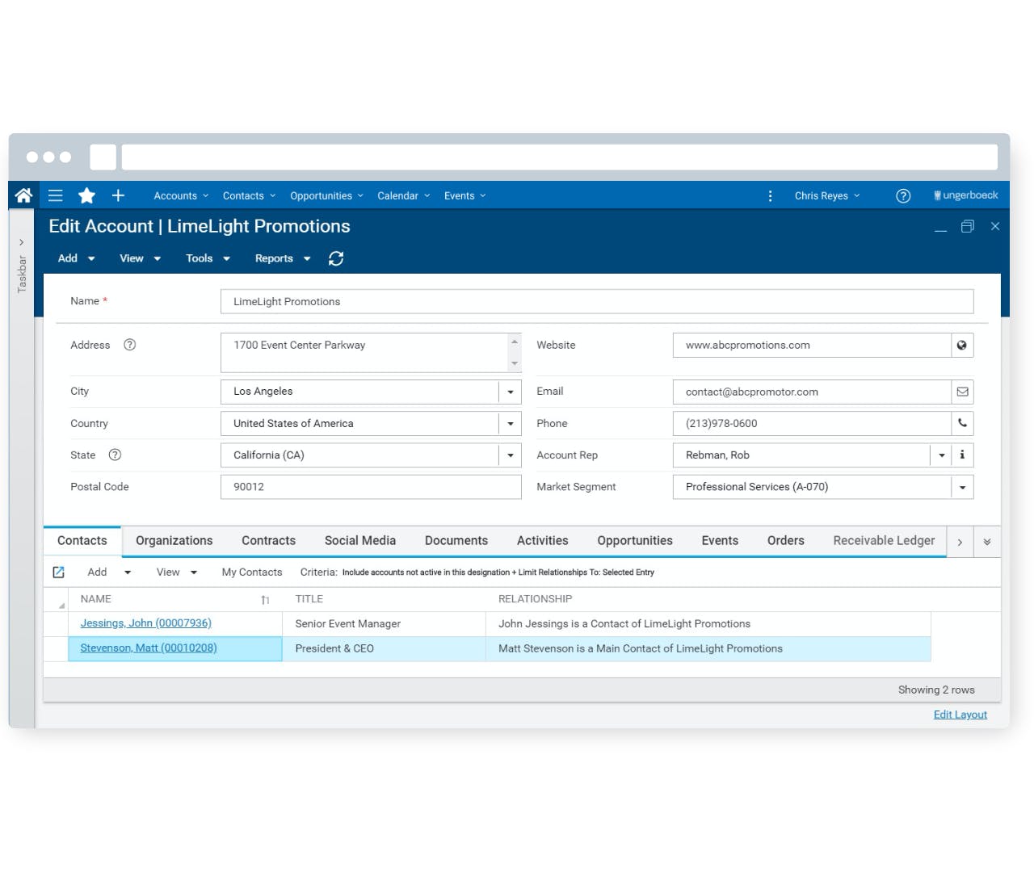Image resolution: width=1034 pixels, height=872 pixels.
Task: Open the hamburger navigation menu
Action: coord(56,195)
